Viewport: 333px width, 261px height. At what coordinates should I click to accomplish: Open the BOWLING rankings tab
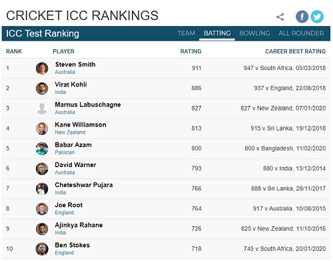pyautogui.click(x=254, y=33)
